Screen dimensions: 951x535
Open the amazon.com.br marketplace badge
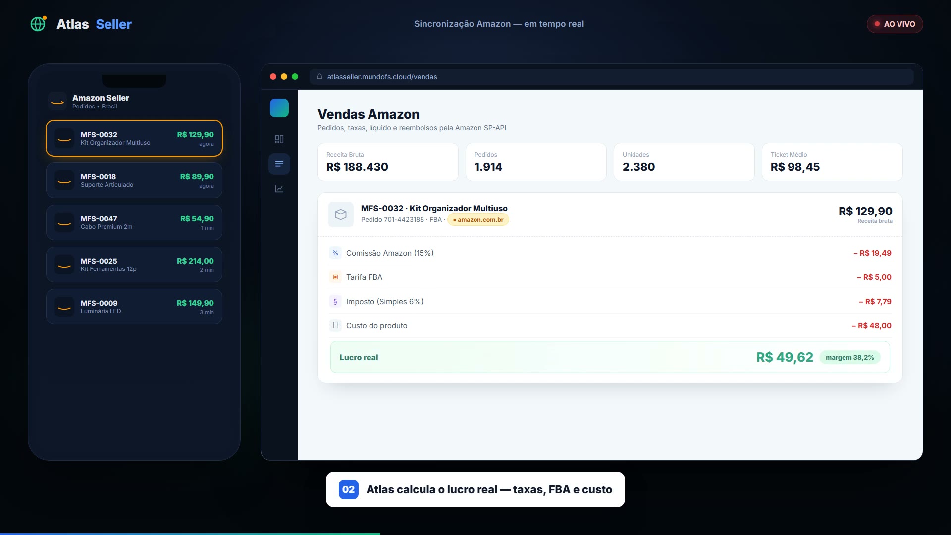pyautogui.click(x=478, y=220)
